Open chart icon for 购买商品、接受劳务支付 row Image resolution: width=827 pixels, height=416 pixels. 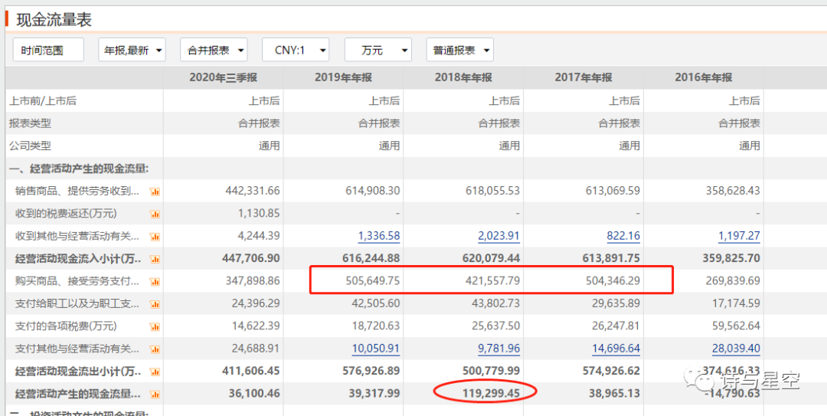(155, 281)
